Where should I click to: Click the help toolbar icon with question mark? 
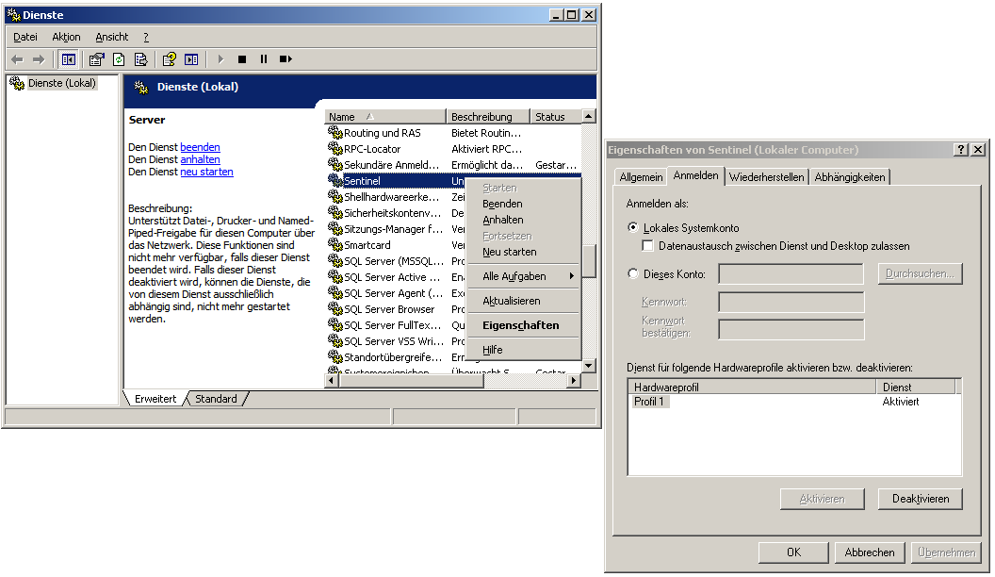[169, 59]
